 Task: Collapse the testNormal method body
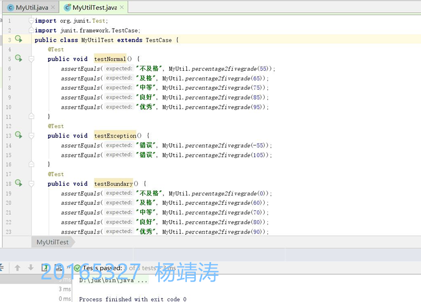click(x=32, y=59)
